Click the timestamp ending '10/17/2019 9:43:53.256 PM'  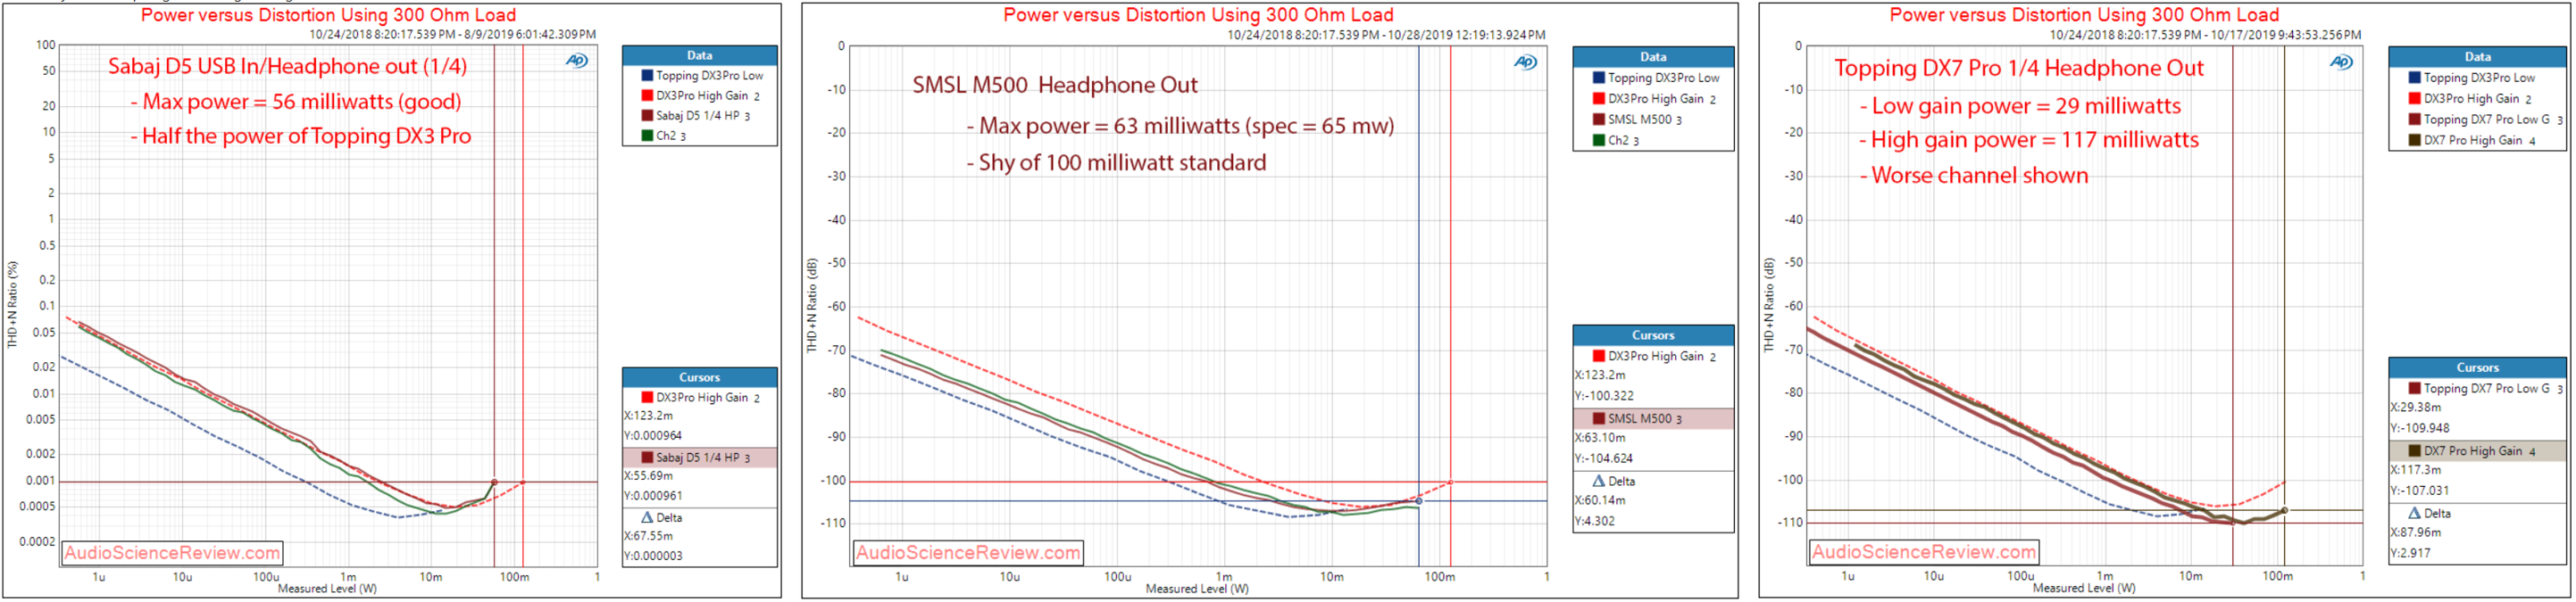(x=2205, y=35)
